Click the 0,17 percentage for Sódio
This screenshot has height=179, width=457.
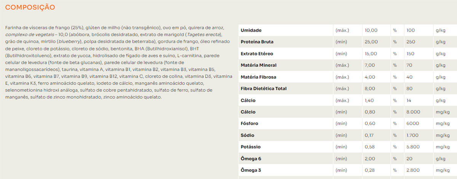(369, 135)
